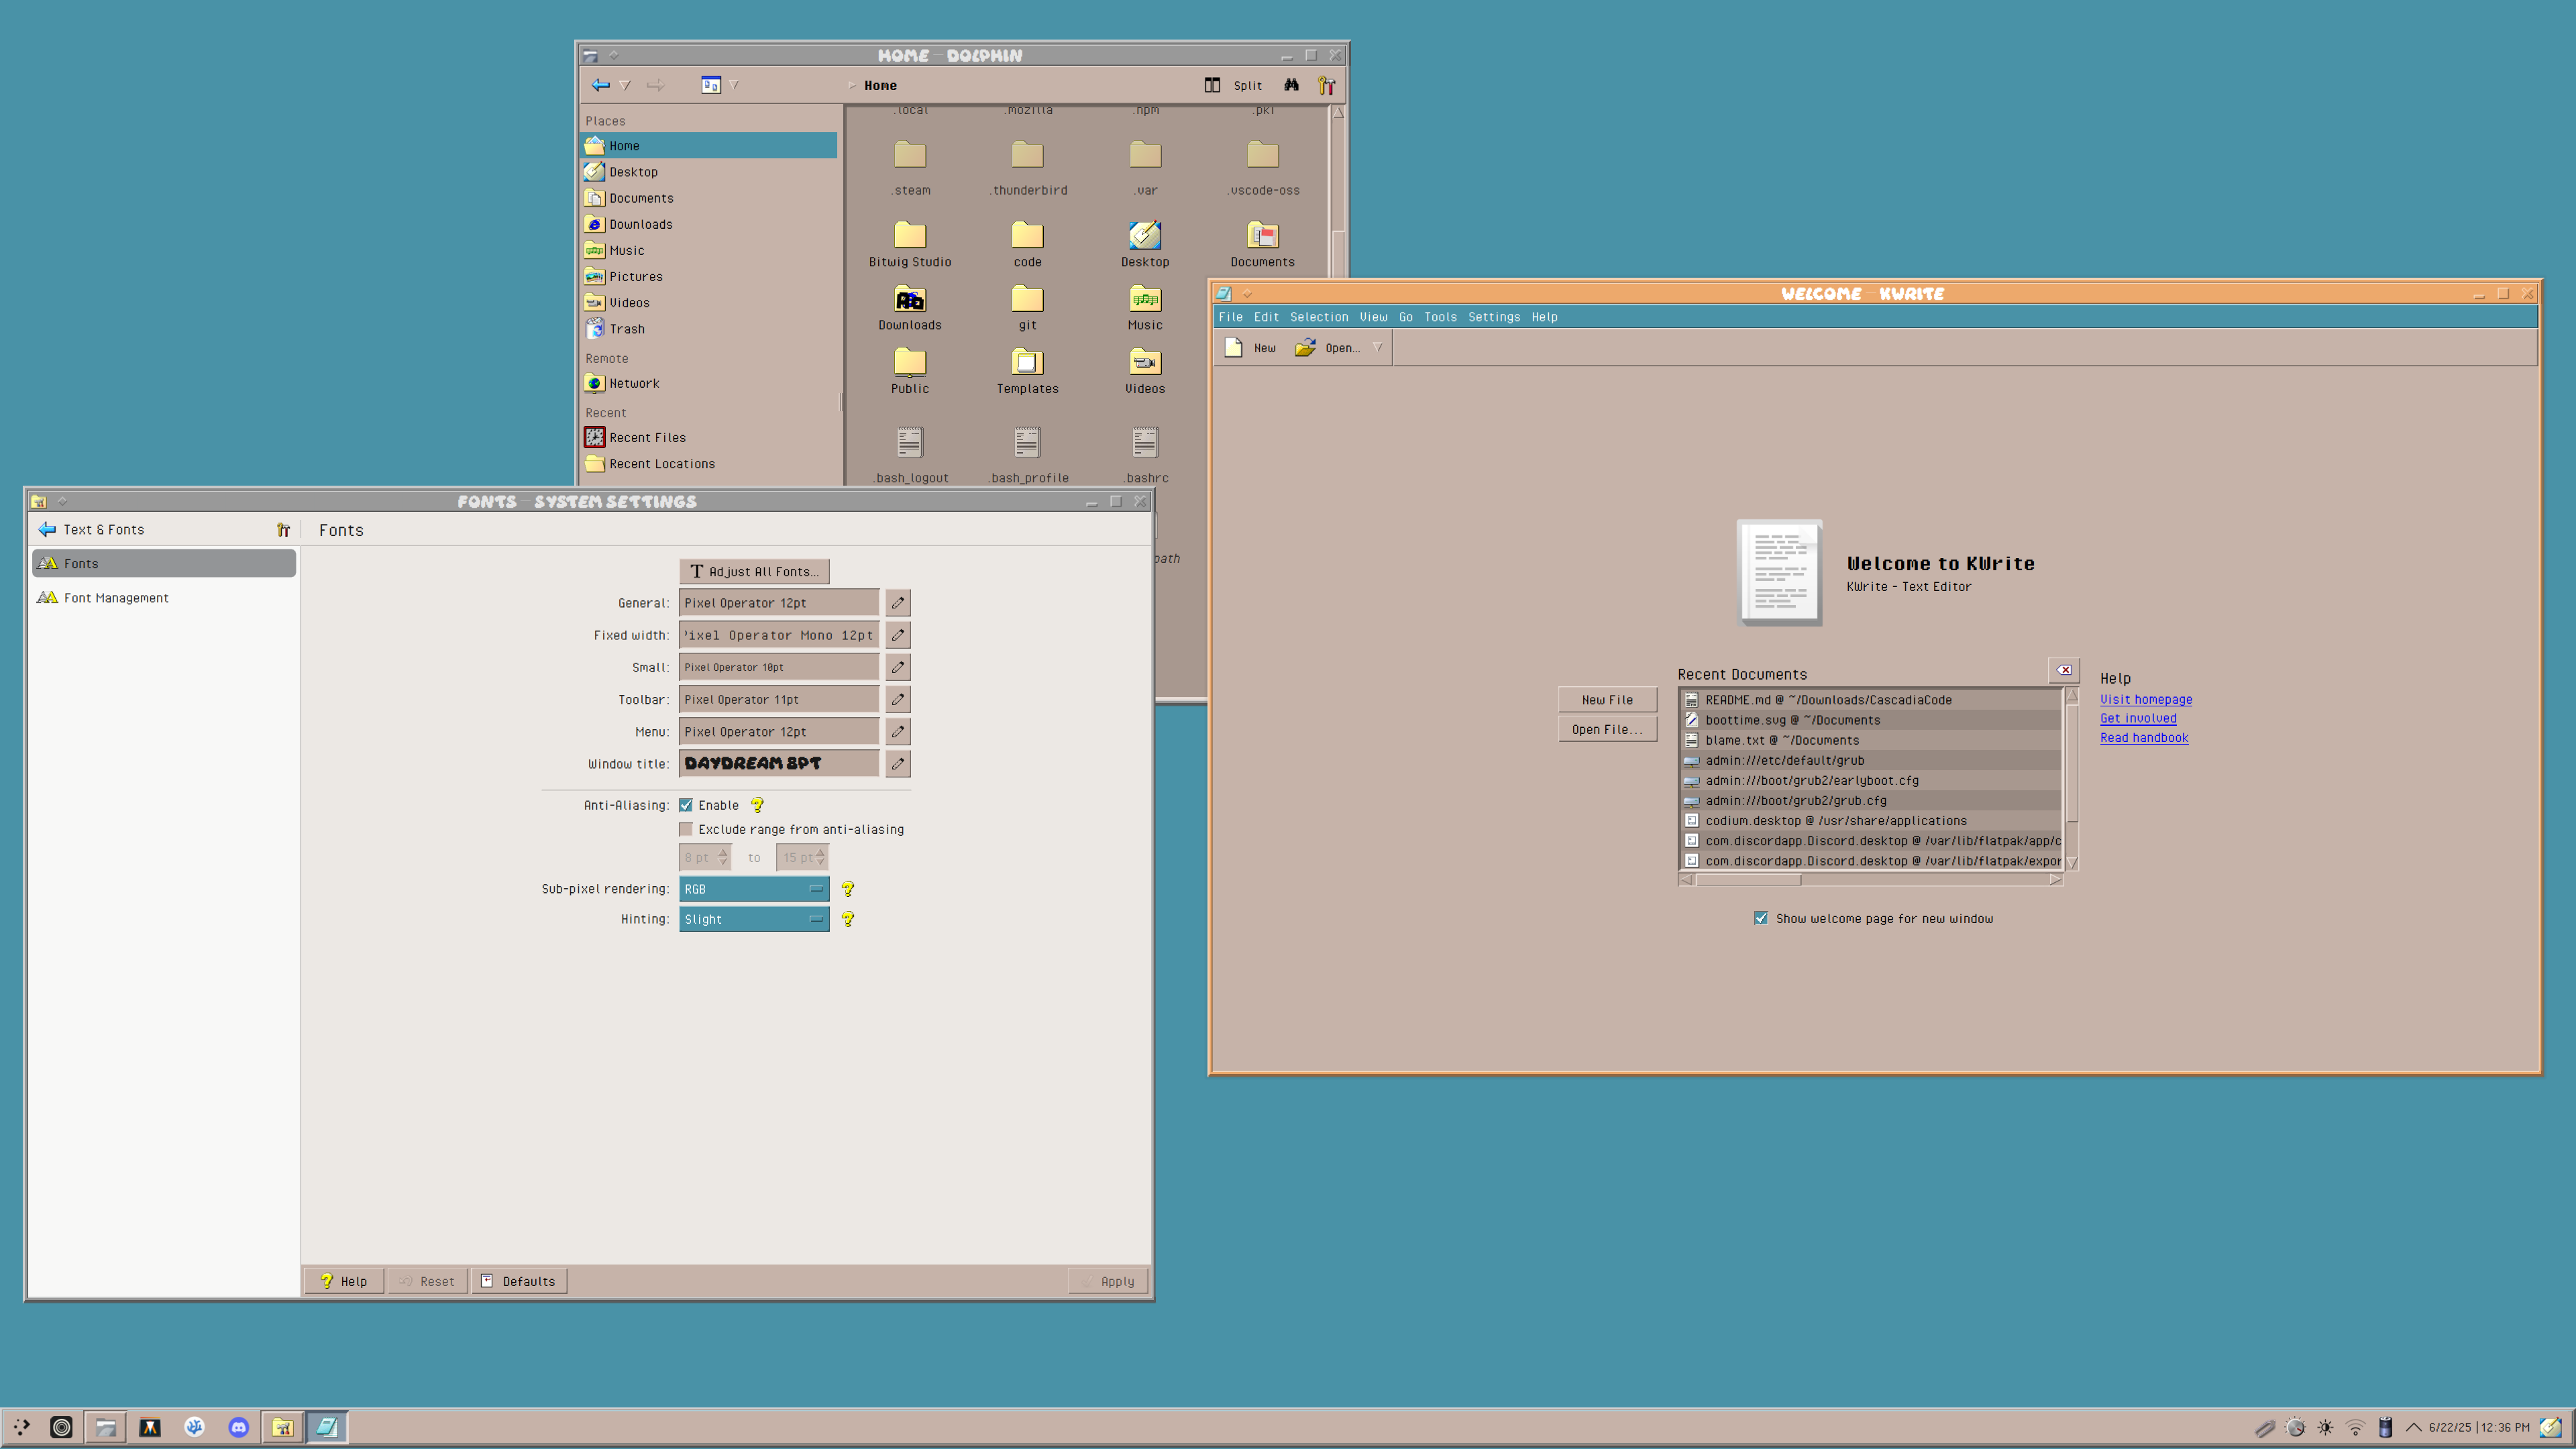Open the Dolphin search binoculars icon
The height and width of the screenshot is (1449, 2576).
click(x=1292, y=85)
